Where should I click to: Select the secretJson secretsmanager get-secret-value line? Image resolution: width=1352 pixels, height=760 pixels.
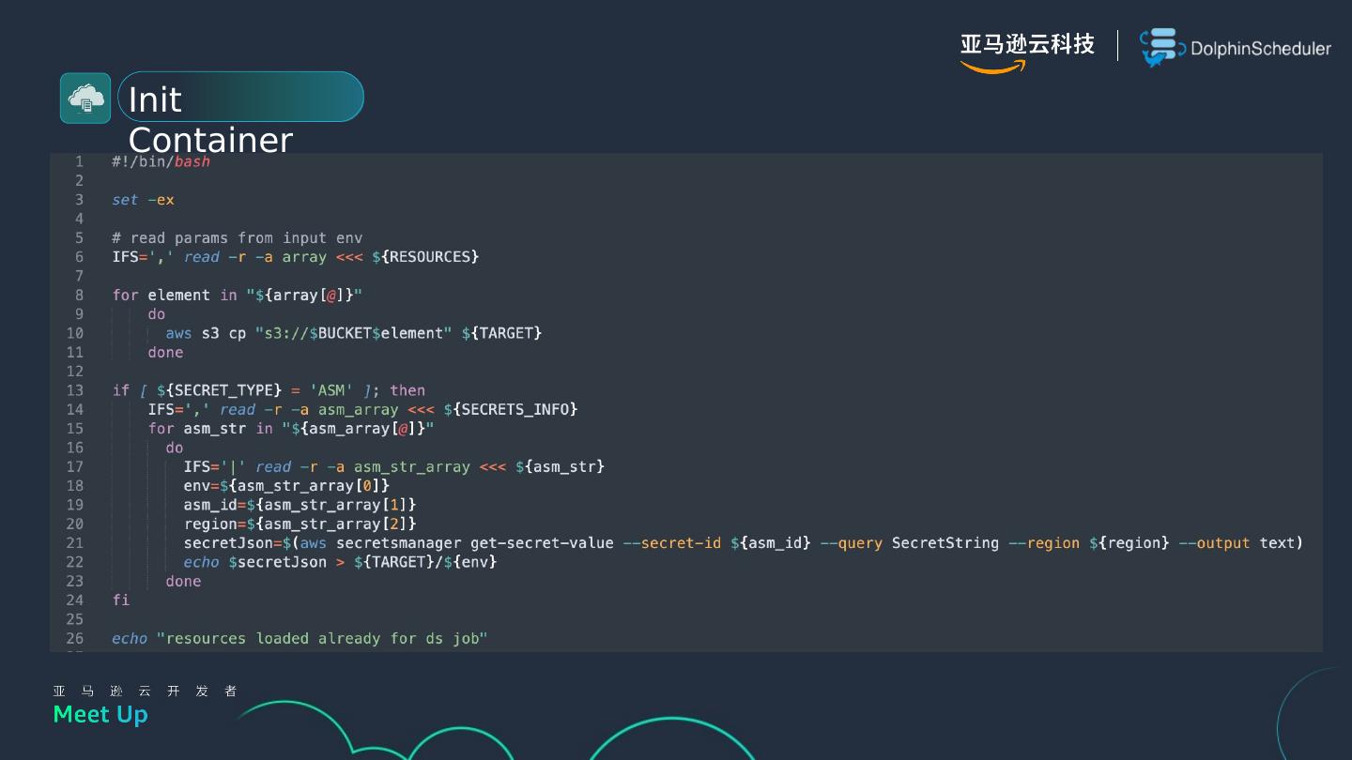743,543
